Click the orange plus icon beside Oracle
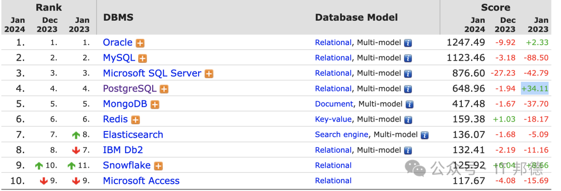The height and width of the screenshot is (191, 561). tap(140, 43)
